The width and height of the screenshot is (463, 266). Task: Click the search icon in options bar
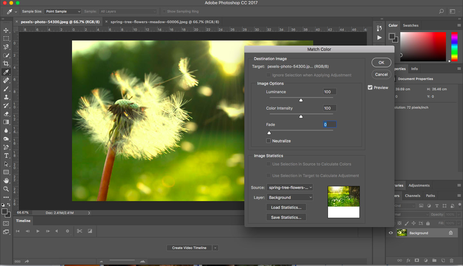pos(441,12)
